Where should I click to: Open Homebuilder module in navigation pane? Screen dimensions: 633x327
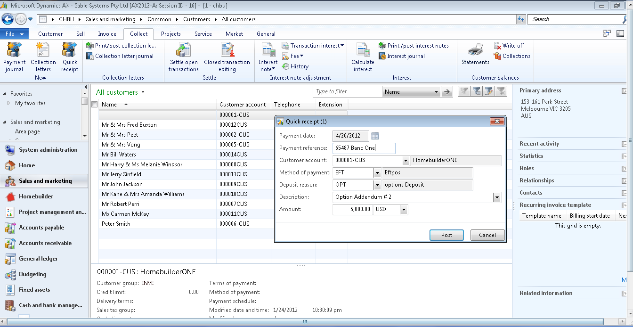44,196
